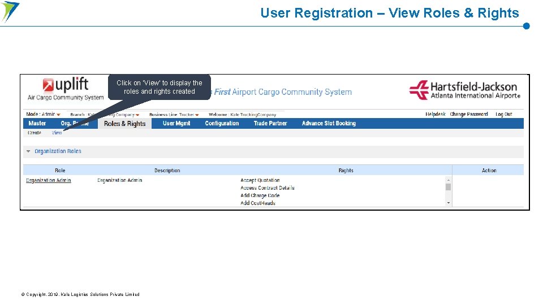543x305 pixels.
Task: Open the User Mgmt menu
Action: click(x=176, y=124)
